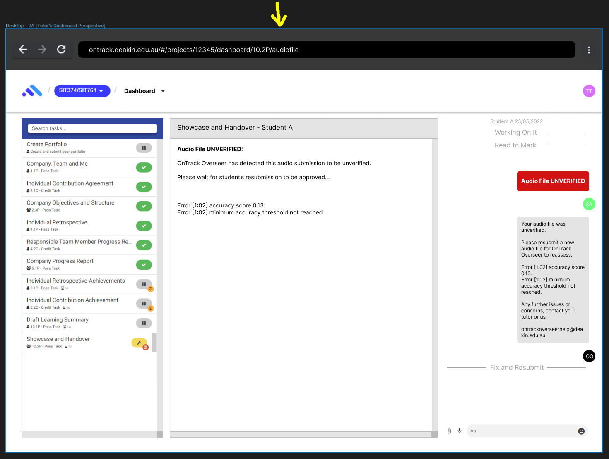The height and width of the screenshot is (459, 609).
Task: Click the microphone record icon
Action: tap(460, 431)
